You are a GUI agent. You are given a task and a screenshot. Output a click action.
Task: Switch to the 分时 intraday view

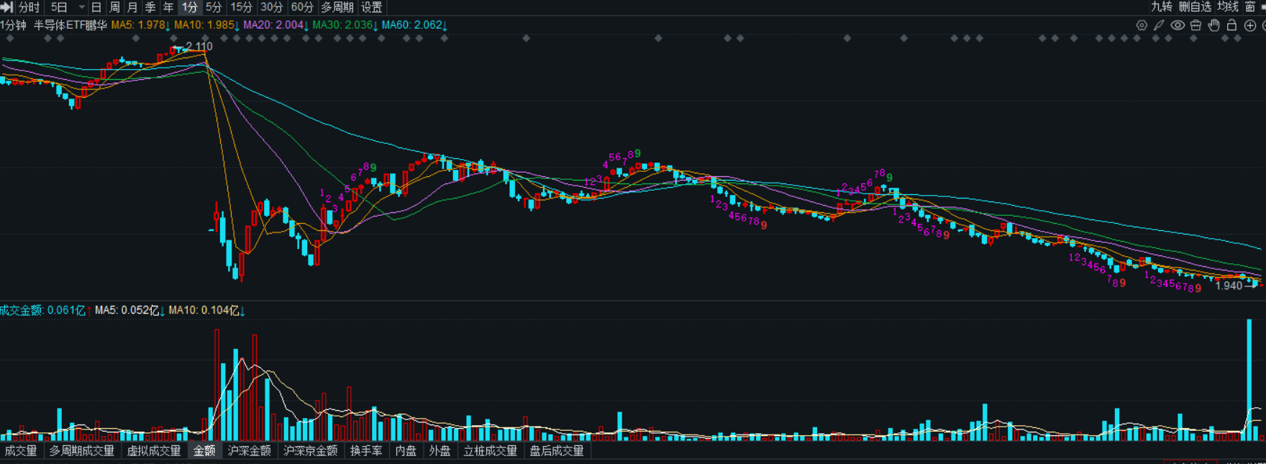click(x=29, y=7)
